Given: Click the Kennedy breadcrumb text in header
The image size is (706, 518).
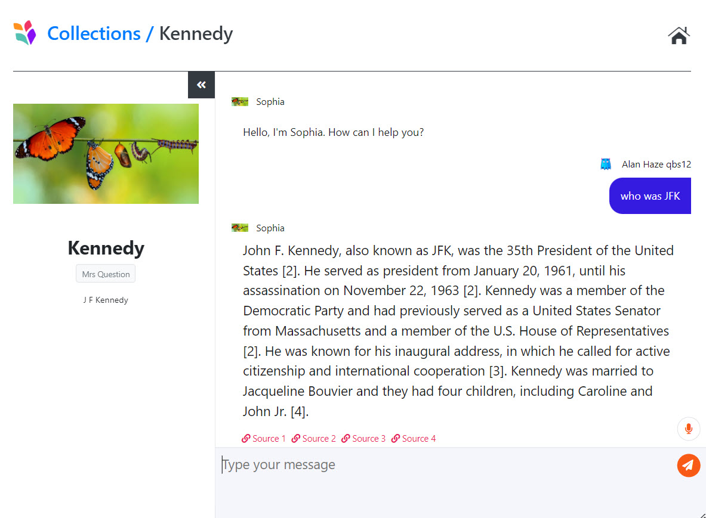Looking at the screenshot, I should tap(196, 33).
